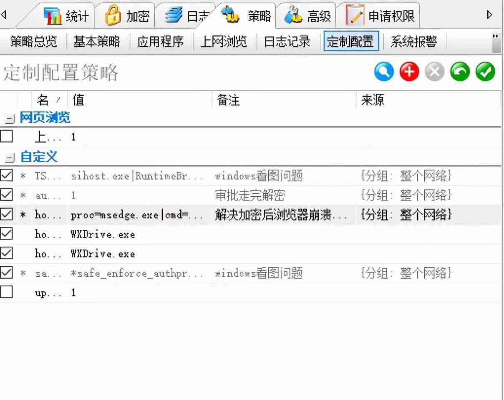The image size is (504, 400).
Task: Uncheck the proc=msedge.exe row checkbox
Action: 7,215
